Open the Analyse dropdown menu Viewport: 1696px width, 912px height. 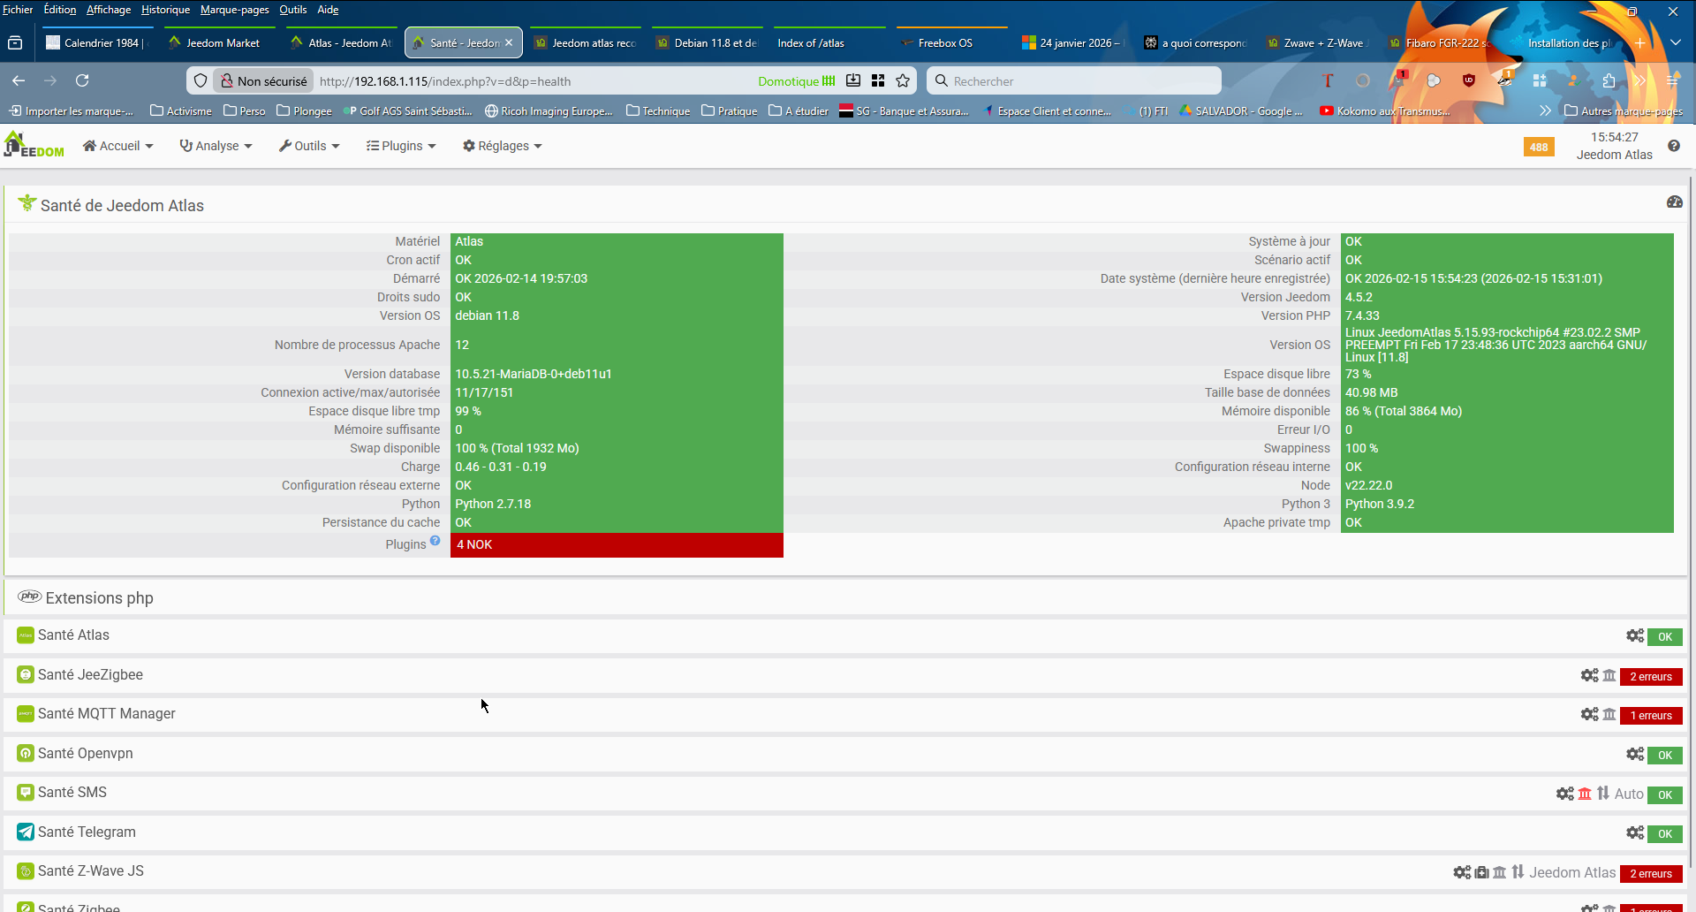coord(216,146)
